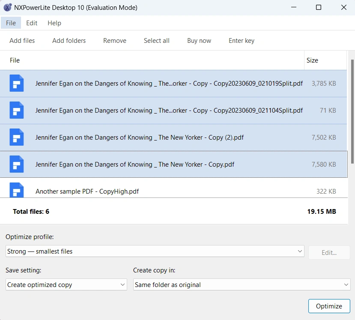The image size is (355, 320).
Task: Click the file list vertical scrollbar
Action: pos(352,111)
